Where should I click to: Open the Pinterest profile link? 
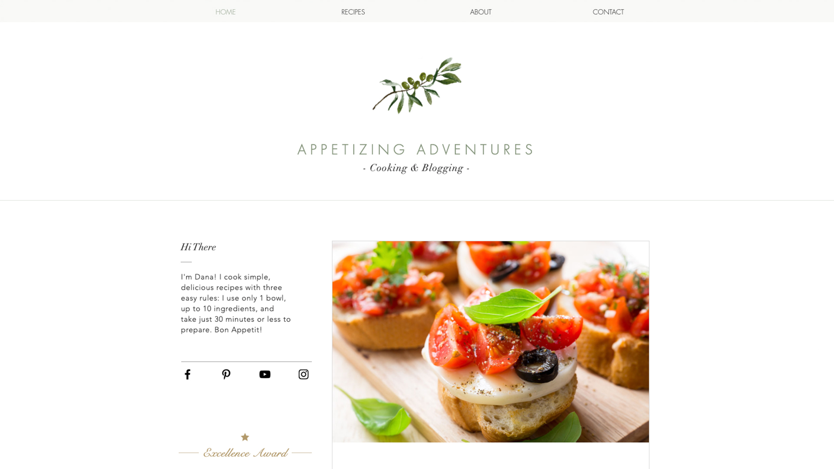tap(226, 374)
